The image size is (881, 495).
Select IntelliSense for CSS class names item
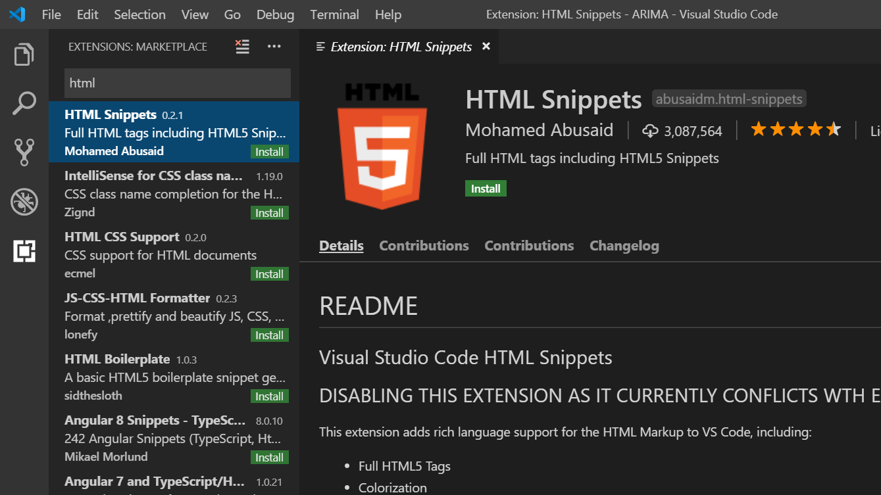pyautogui.click(x=174, y=193)
